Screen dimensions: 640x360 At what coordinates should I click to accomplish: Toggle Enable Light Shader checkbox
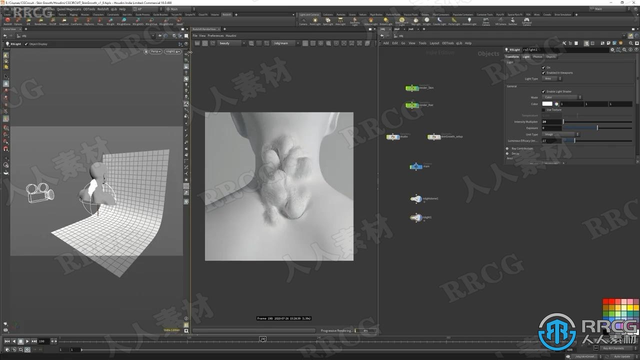[x=543, y=91]
